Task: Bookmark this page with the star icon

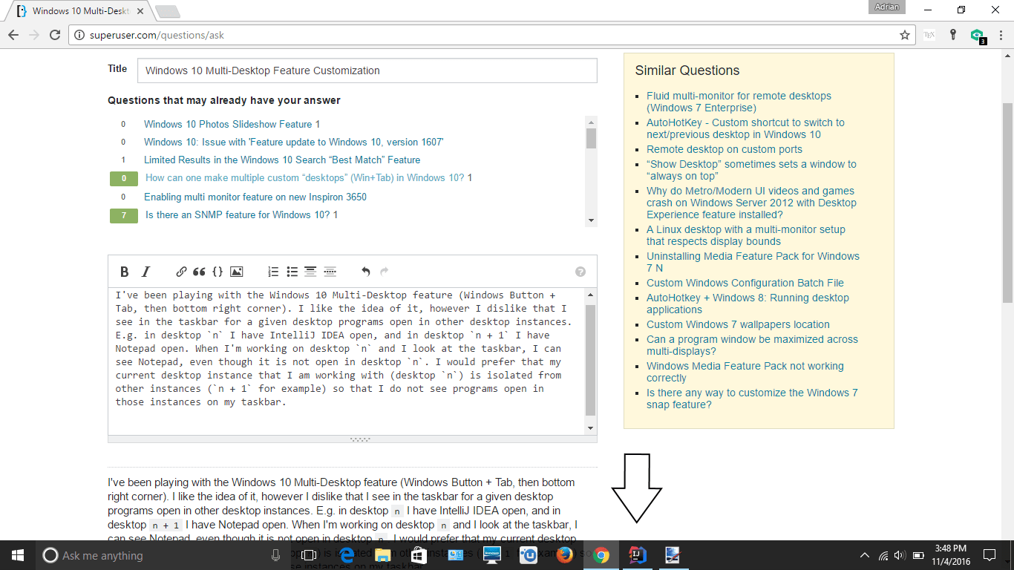Action: (x=905, y=35)
